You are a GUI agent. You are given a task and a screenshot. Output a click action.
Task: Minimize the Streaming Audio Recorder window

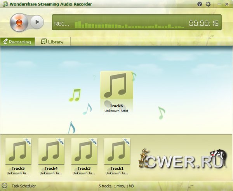pyautogui.click(x=219, y=4)
